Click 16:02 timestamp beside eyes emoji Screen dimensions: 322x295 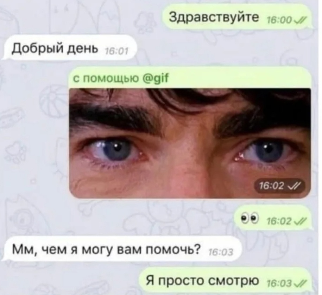click(x=279, y=221)
